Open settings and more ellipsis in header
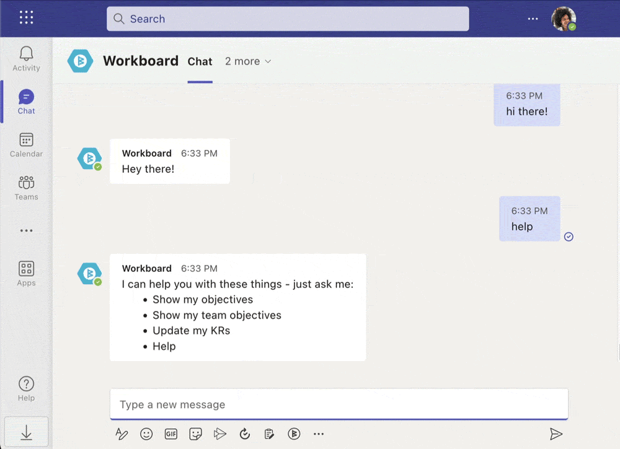Image resolution: width=620 pixels, height=449 pixels. coord(533,19)
